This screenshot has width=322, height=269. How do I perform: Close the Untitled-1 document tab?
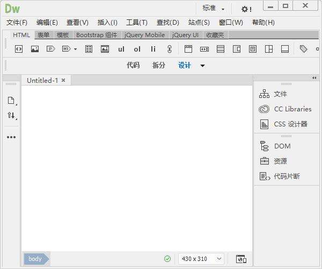[63, 80]
